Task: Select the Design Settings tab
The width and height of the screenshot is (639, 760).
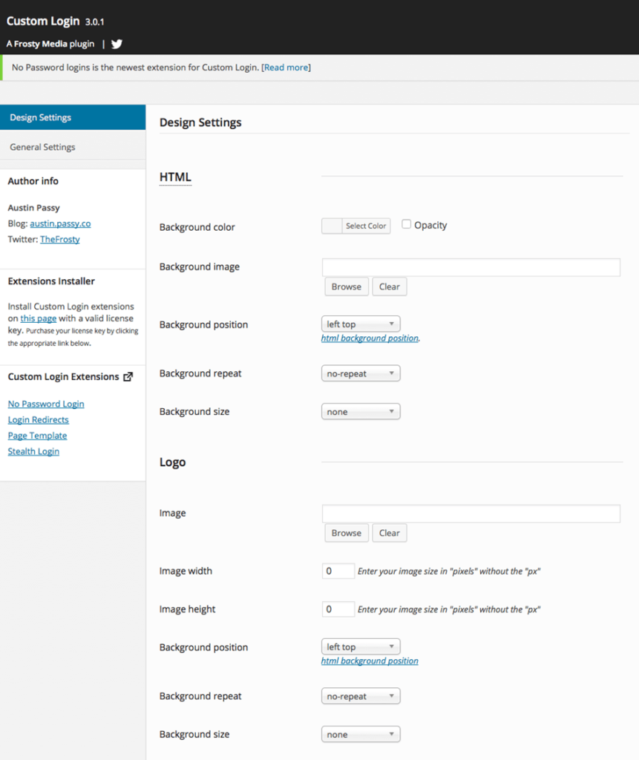Action: pyautogui.click(x=41, y=117)
